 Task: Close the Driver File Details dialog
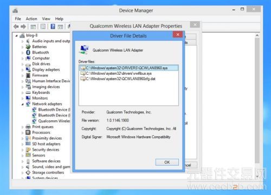point(178,35)
